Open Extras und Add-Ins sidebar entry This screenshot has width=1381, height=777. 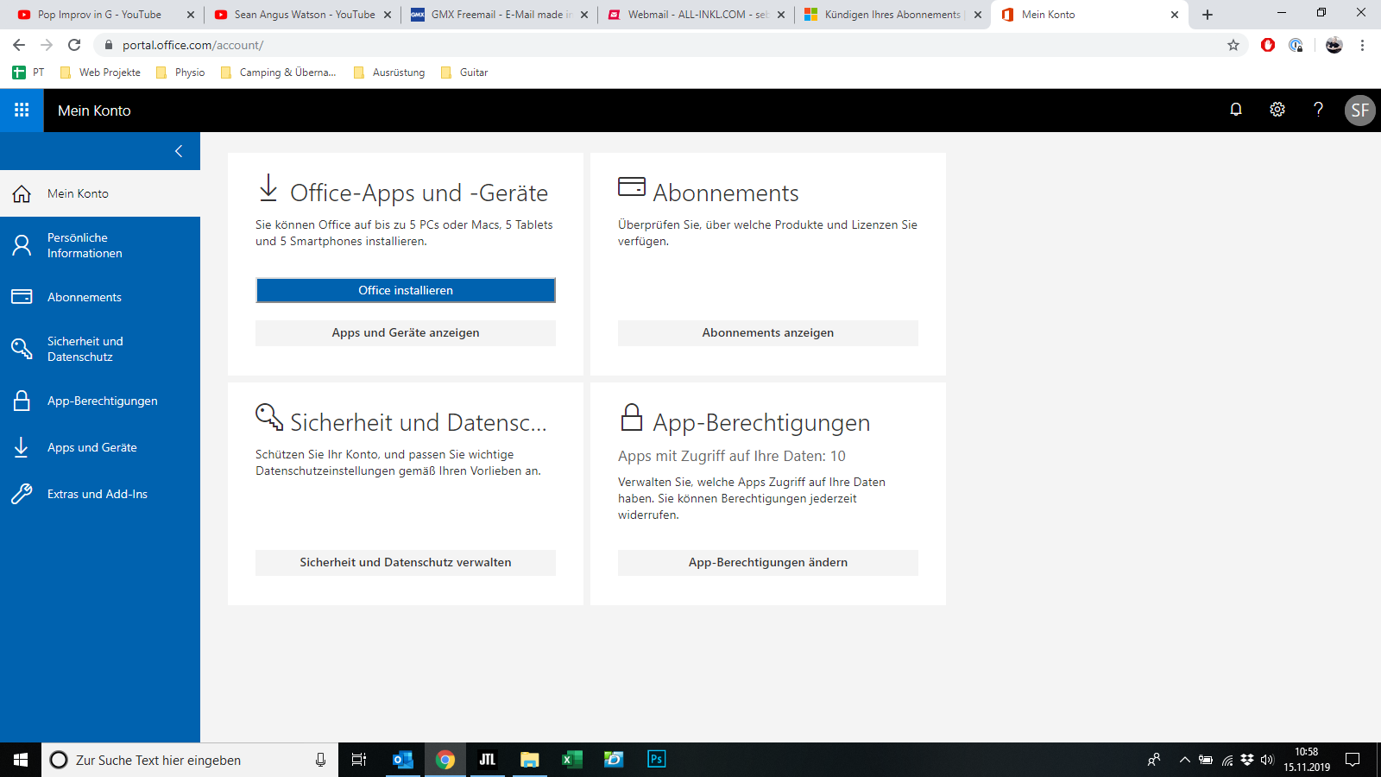pos(100,494)
